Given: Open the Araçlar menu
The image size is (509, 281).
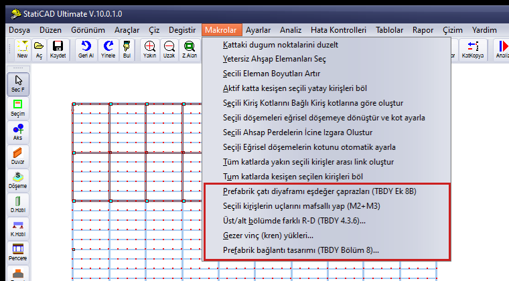Looking at the screenshot, I should [127, 30].
